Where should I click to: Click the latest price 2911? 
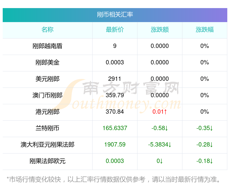point(114,79)
